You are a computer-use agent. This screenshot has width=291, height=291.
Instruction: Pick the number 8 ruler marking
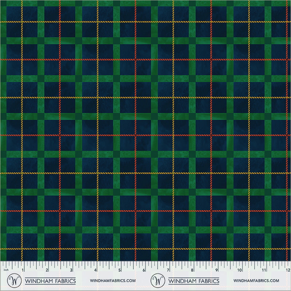[192, 270]
